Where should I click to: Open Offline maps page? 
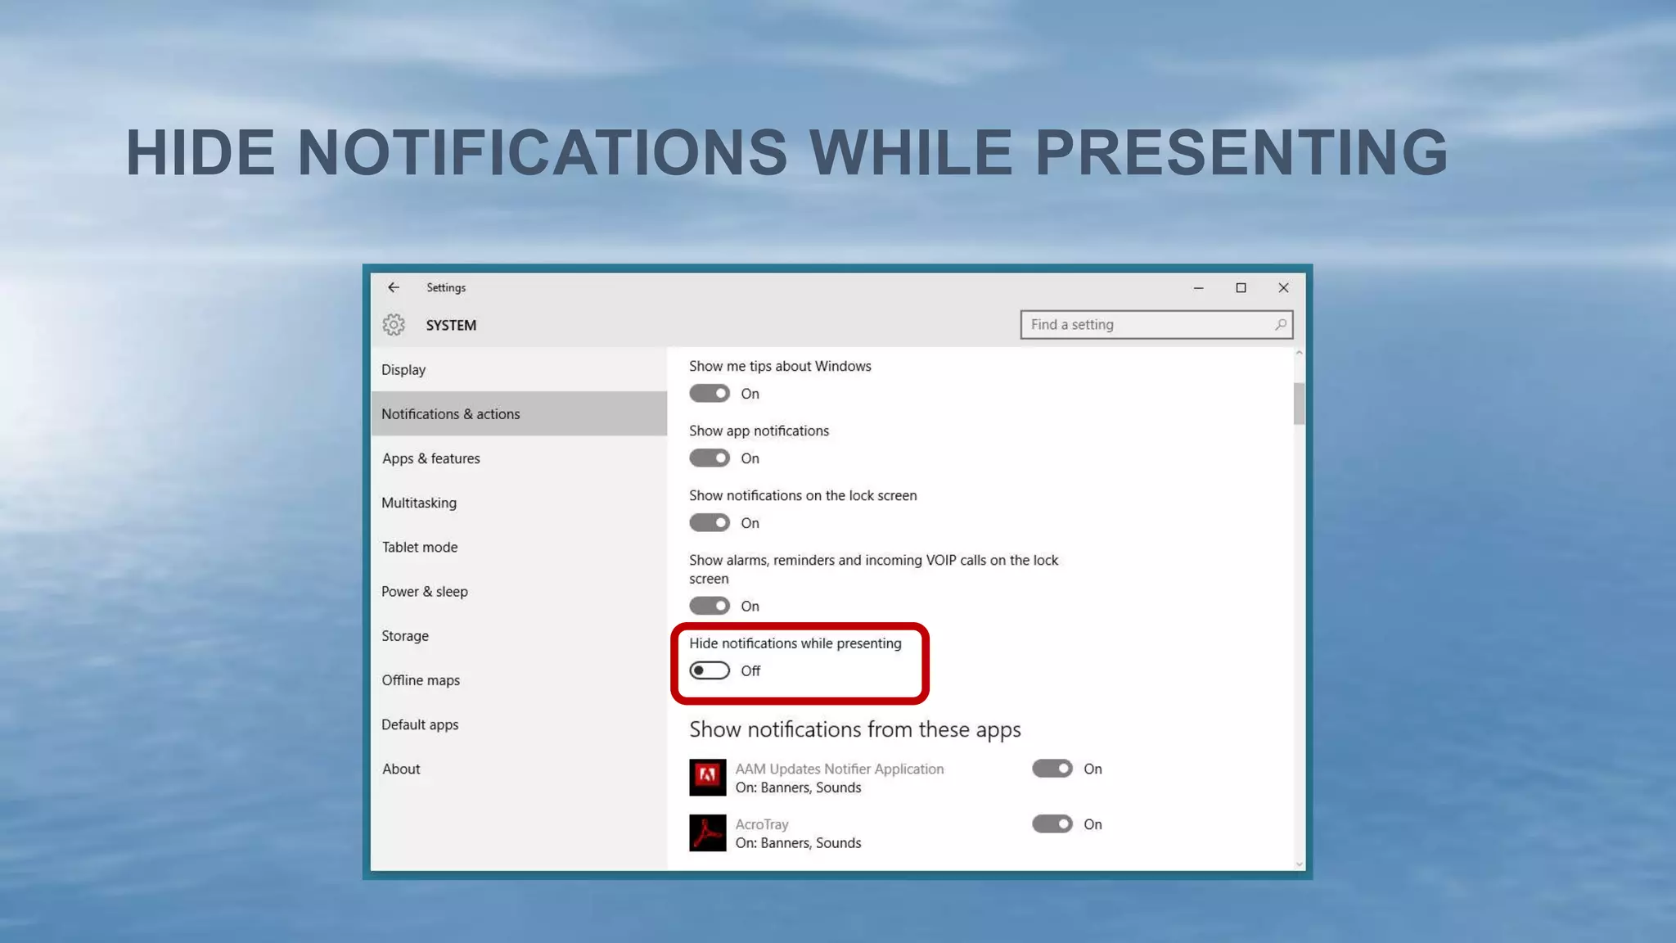519,680
